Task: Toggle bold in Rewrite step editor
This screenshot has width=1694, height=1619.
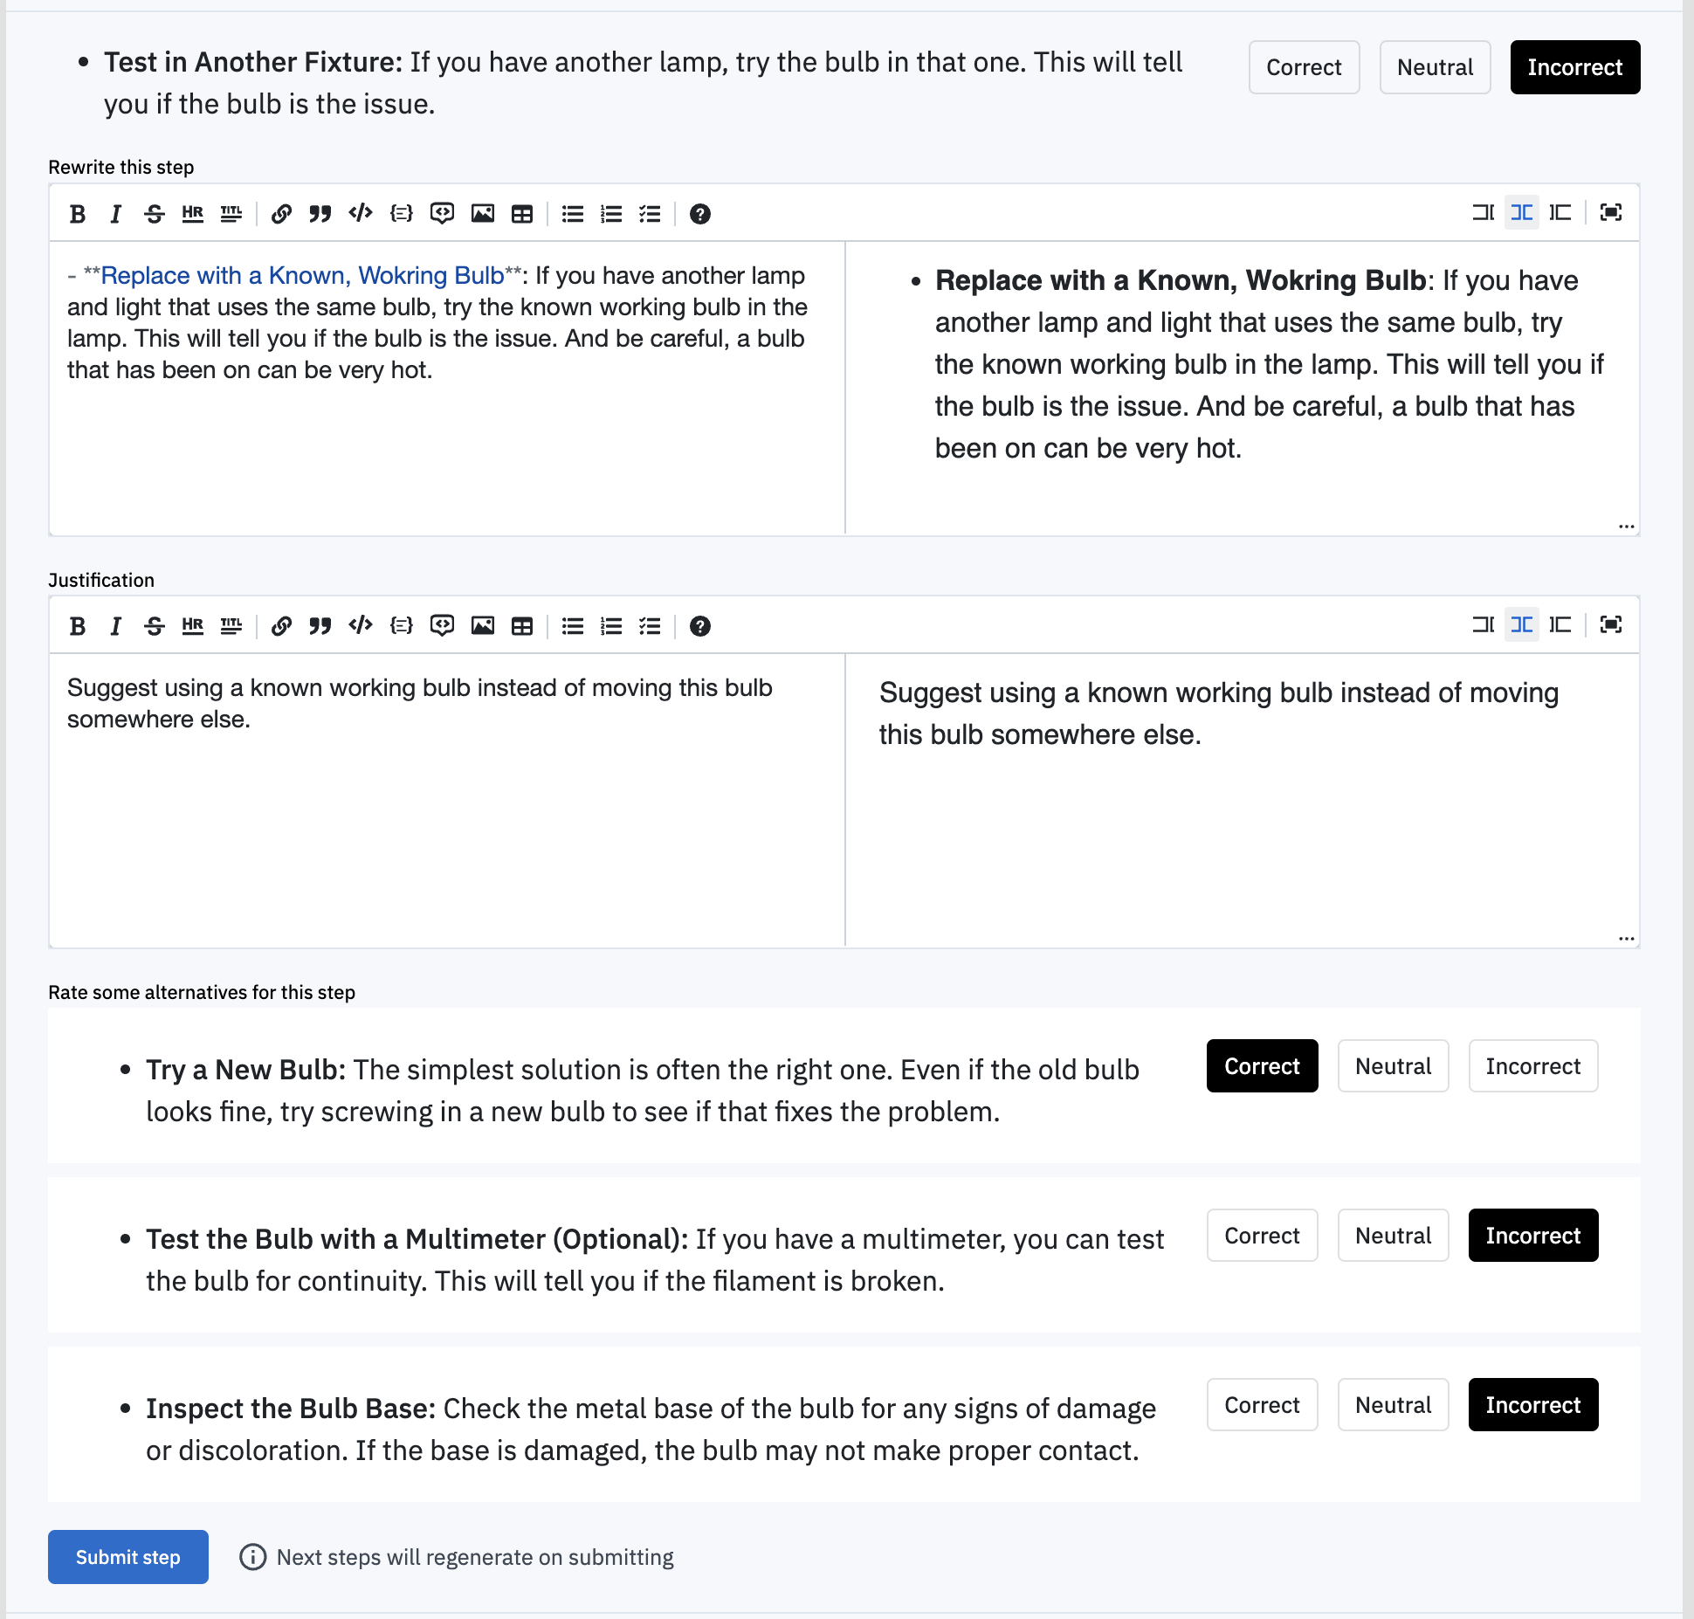Action: pos(78,214)
